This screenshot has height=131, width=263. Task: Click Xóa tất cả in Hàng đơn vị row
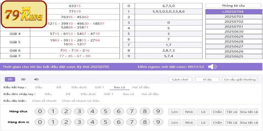pyautogui.click(x=249, y=122)
